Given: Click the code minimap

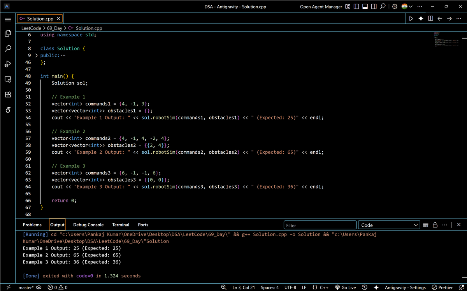Looking at the screenshot, I should [x=446, y=39].
